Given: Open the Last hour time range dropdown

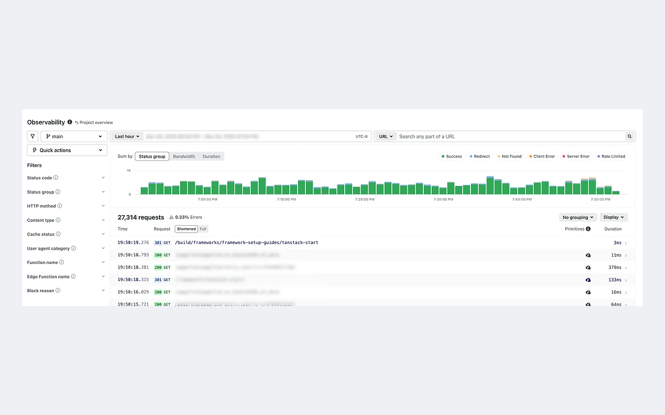Looking at the screenshot, I should 127,136.
